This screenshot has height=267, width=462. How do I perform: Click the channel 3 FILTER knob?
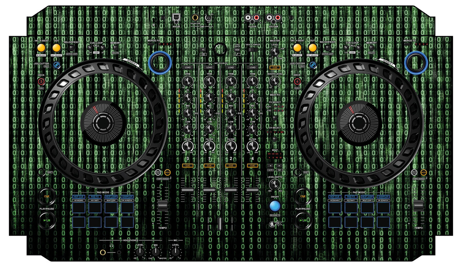188,146
